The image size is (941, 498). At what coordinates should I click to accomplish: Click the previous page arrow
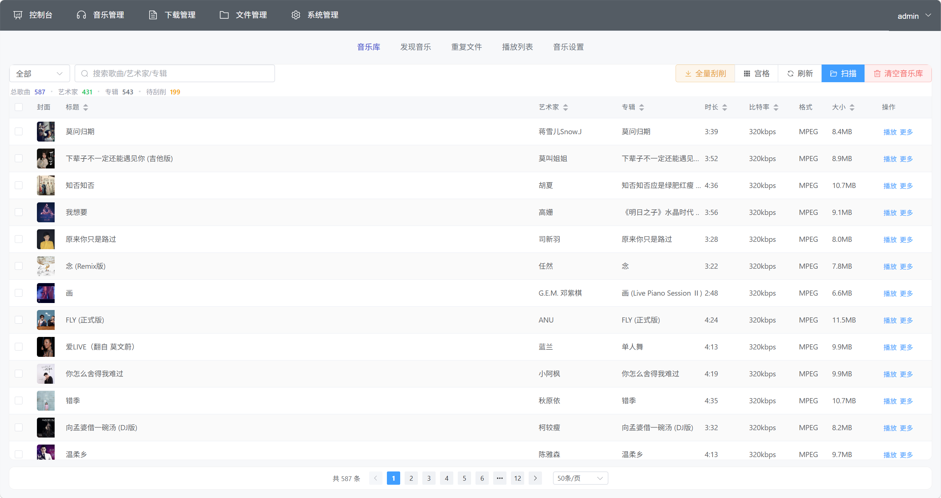(376, 478)
